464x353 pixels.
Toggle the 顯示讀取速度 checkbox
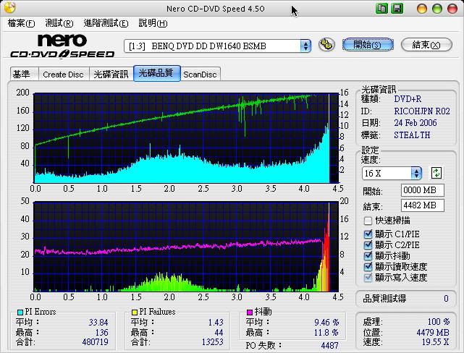click(x=368, y=266)
